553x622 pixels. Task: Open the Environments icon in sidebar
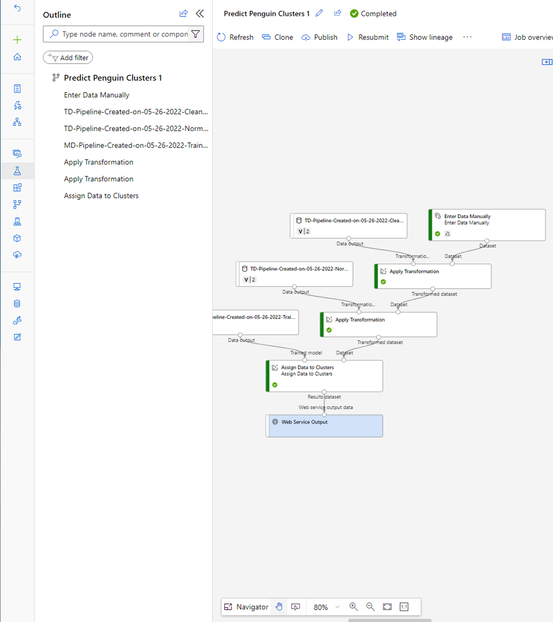coord(17,221)
